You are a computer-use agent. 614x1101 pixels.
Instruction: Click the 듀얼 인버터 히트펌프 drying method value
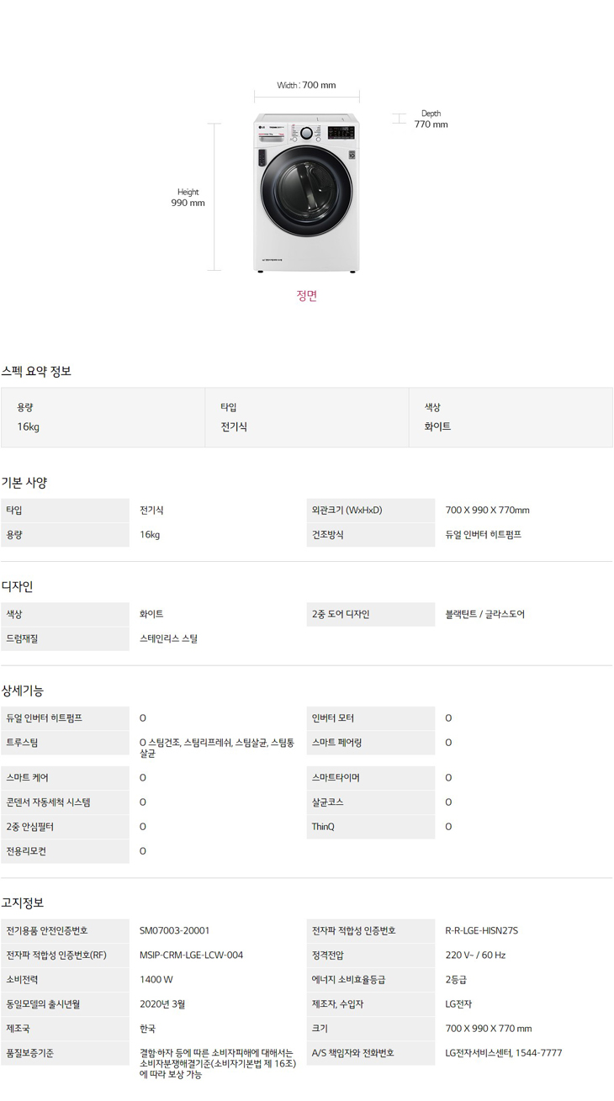[483, 534]
